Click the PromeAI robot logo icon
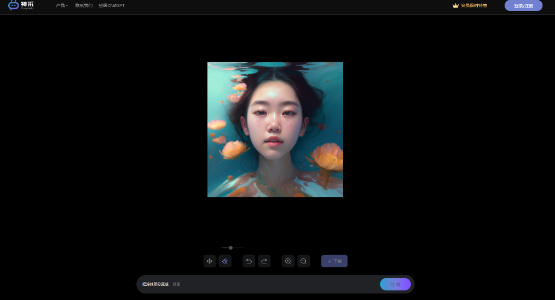 [x=13, y=5]
